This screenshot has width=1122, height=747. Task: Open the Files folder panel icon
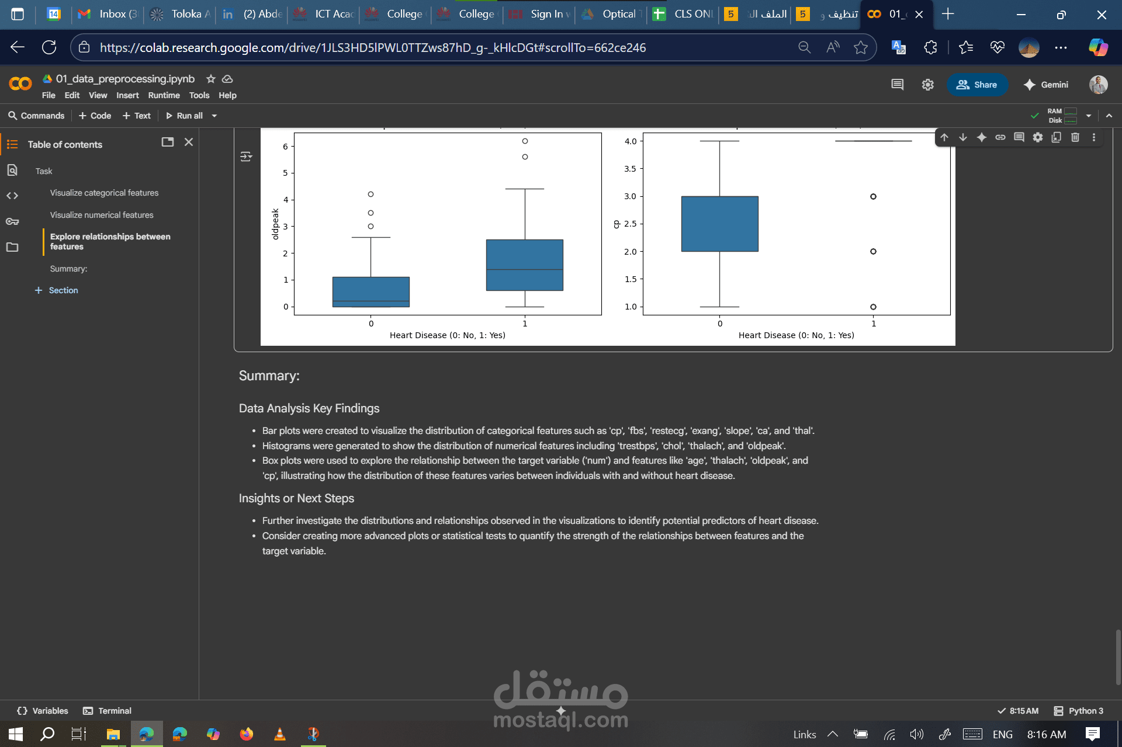pyautogui.click(x=12, y=247)
